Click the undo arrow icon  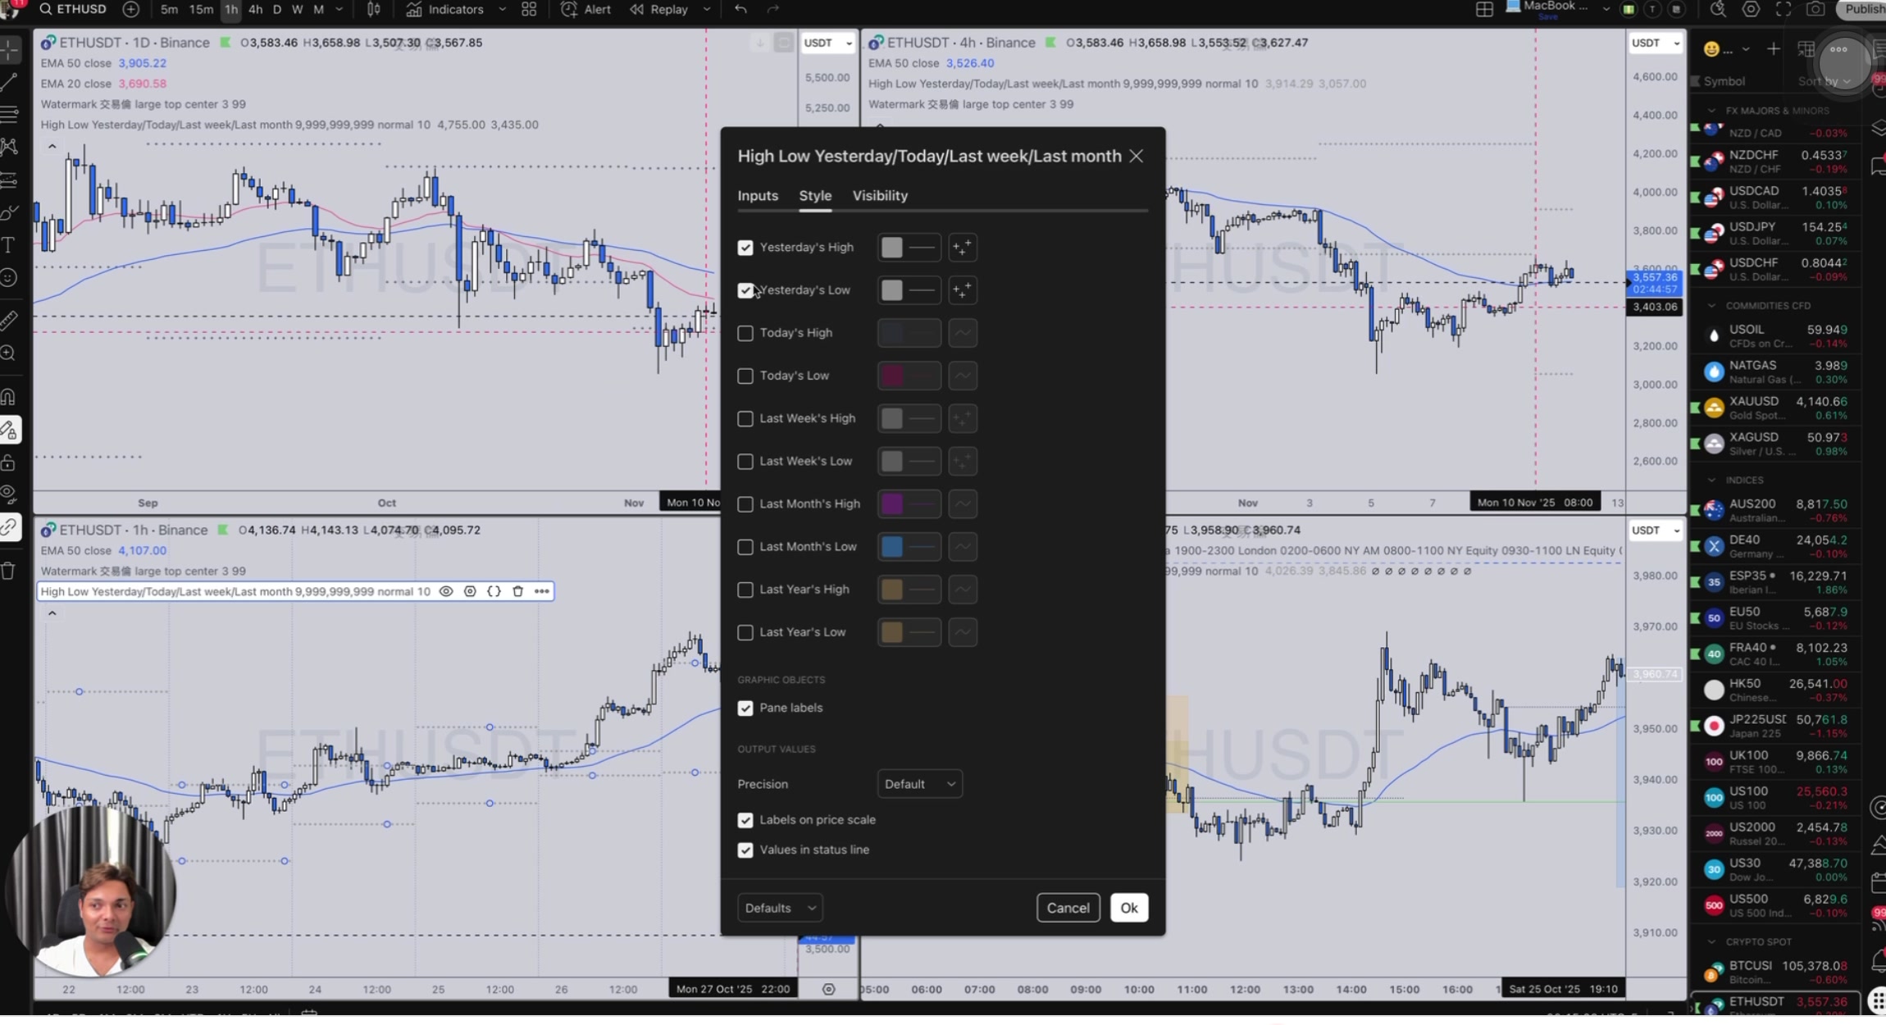[x=740, y=10]
